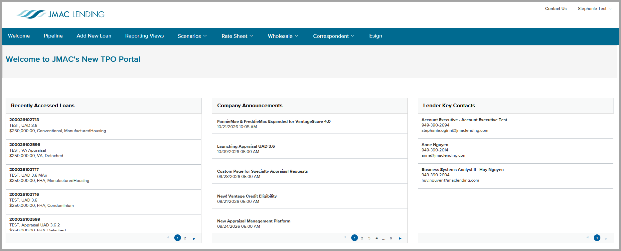This screenshot has width=621, height=251.
Task: Click previous page arrow in Company Announcements
Action: (345, 237)
